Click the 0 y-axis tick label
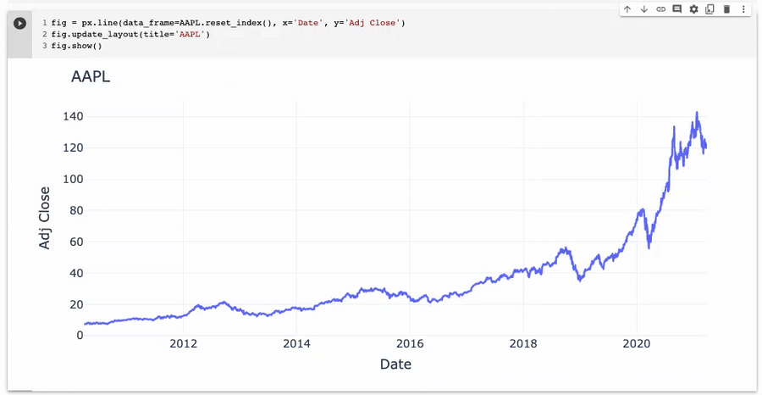The height and width of the screenshot is (395, 762). [80, 335]
